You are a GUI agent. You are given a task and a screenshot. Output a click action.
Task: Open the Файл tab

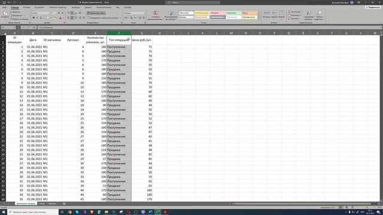coord(5,7)
